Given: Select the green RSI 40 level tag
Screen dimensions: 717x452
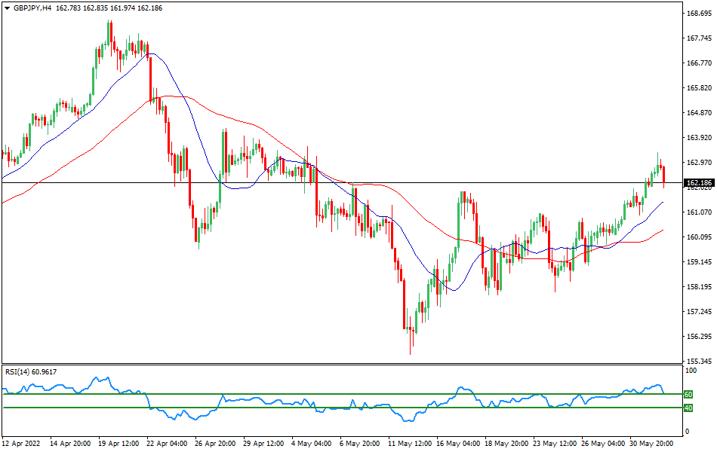Looking at the screenshot, I should coord(688,408).
